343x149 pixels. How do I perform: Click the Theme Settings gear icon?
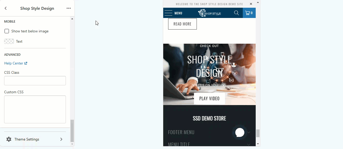(x=9, y=139)
